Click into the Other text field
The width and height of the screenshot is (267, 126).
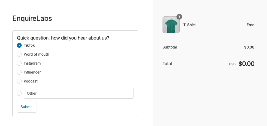click(x=79, y=93)
